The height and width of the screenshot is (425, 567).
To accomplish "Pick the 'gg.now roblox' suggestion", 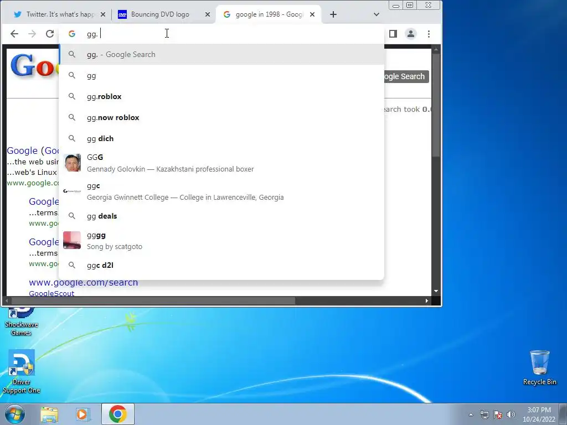I will 221,118.
